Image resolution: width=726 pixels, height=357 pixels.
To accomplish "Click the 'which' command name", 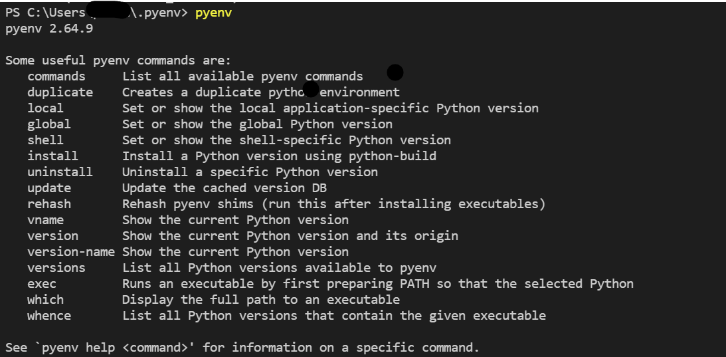I will [x=45, y=300].
